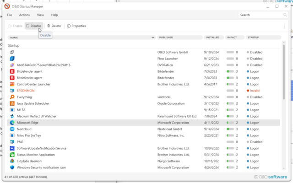The height and width of the screenshot is (183, 293).
Task: Click scrollbar down arrow at list bottom
Action: 284,168
